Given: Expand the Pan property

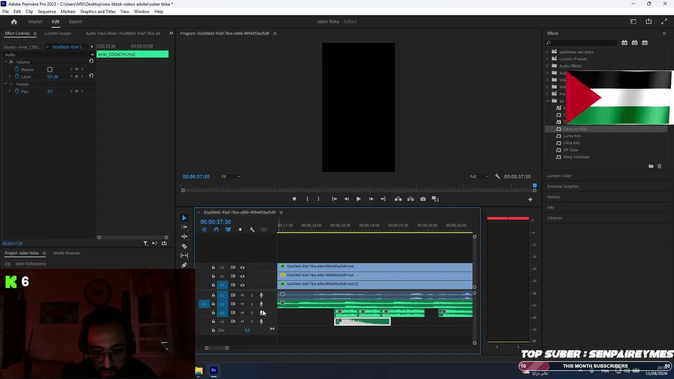Looking at the screenshot, I should point(9,91).
